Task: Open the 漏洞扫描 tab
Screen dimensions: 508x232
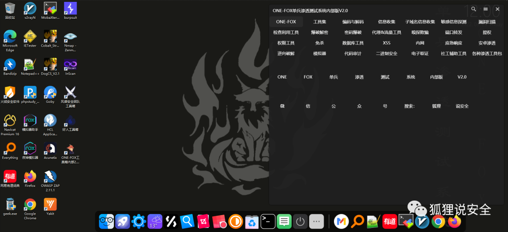Action: coord(487,22)
